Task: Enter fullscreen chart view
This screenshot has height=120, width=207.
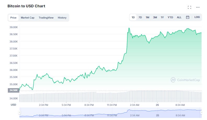Action: pos(189,7)
